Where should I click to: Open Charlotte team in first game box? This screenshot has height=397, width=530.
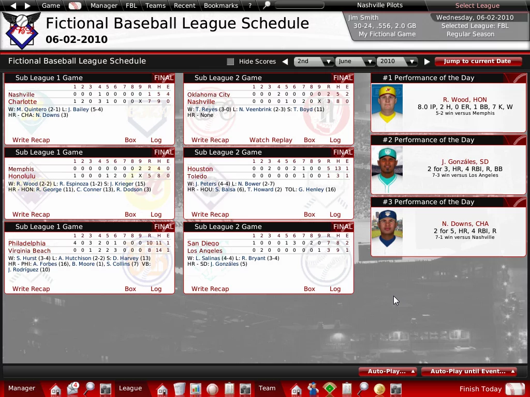click(x=22, y=102)
